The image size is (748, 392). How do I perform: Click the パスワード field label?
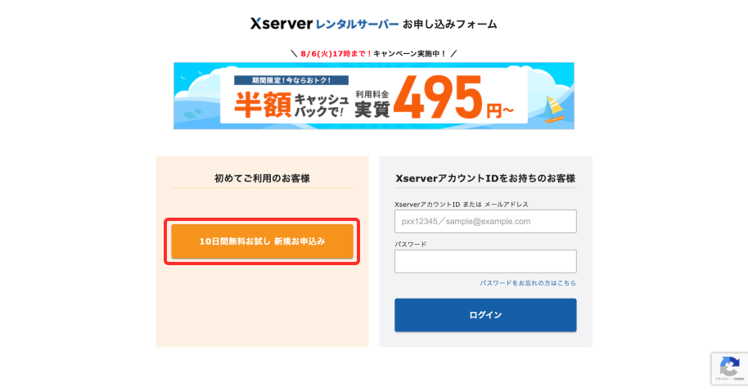click(410, 244)
